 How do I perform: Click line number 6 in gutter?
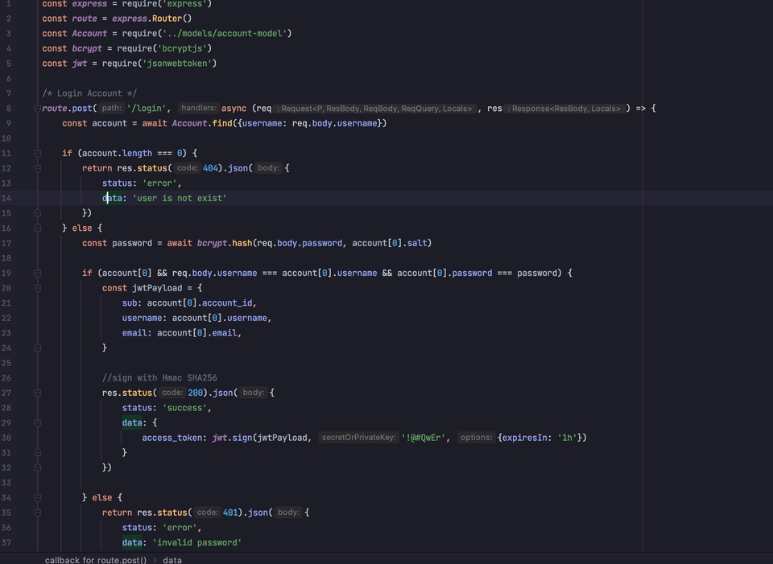click(8, 78)
